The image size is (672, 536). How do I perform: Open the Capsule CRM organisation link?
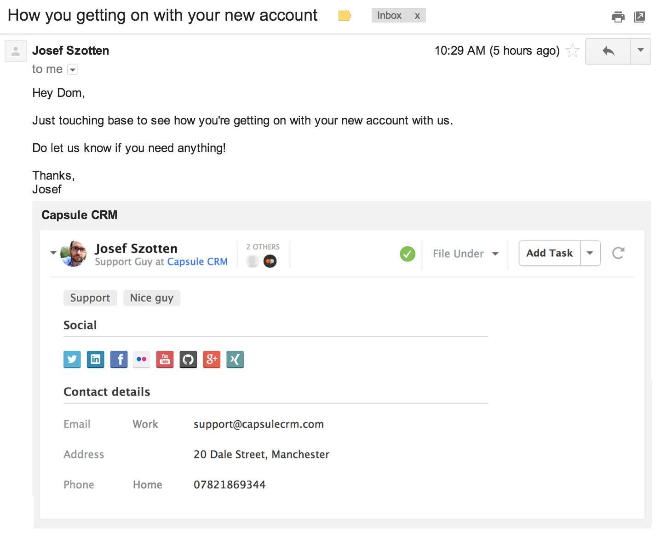pyautogui.click(x=197, y=261)
